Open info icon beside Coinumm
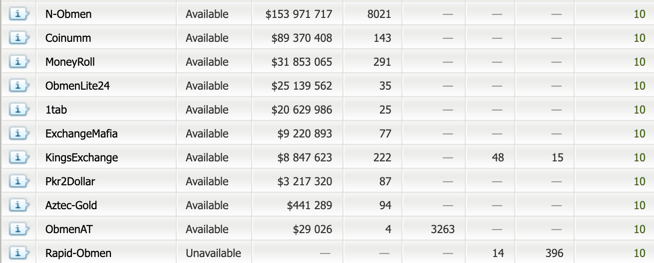The width and height of the screenshot is (654, 263). click(x=17, y=38)
